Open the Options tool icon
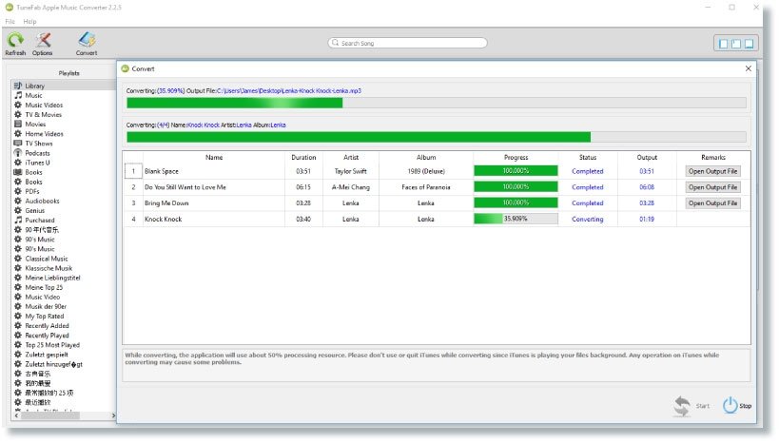This screenshot has height=443, width=779. pyautogui.click(x=43, y=40)
